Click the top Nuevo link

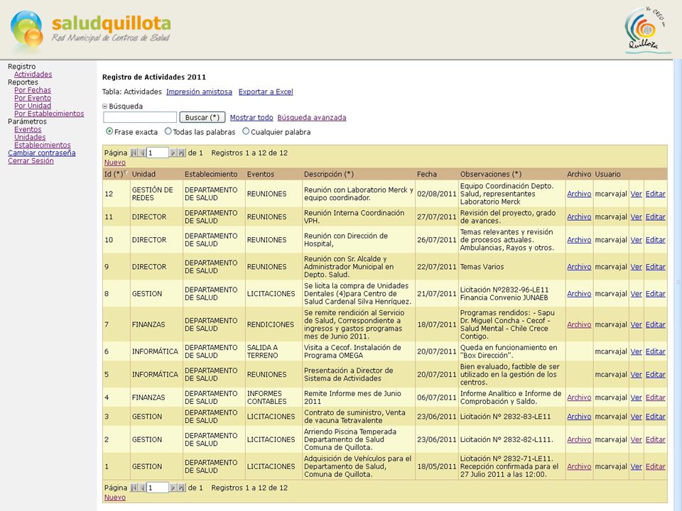pos(115,163)
